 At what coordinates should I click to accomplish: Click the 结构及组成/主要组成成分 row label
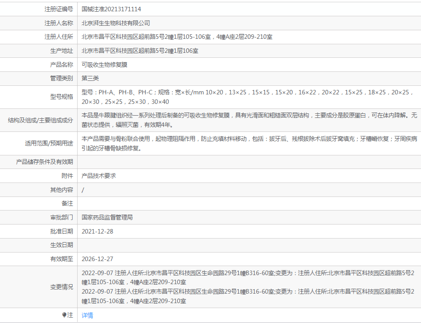[41, 120]
